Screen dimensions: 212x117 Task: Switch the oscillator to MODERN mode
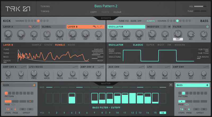click(180, 45)
